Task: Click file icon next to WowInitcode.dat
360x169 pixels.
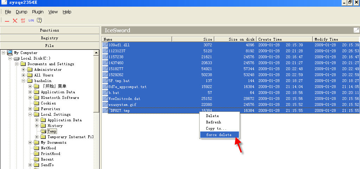Action: click(105, 99)
